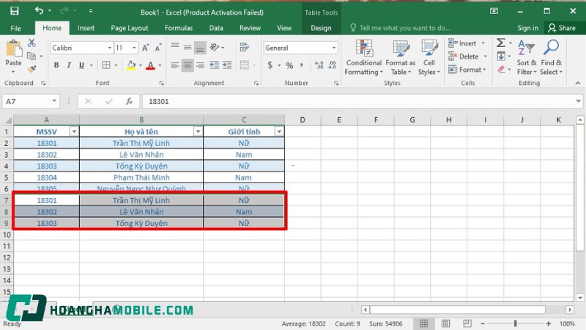
Task: Collapse the ribbon with the chevron
Action: click(x=578, y=83)
